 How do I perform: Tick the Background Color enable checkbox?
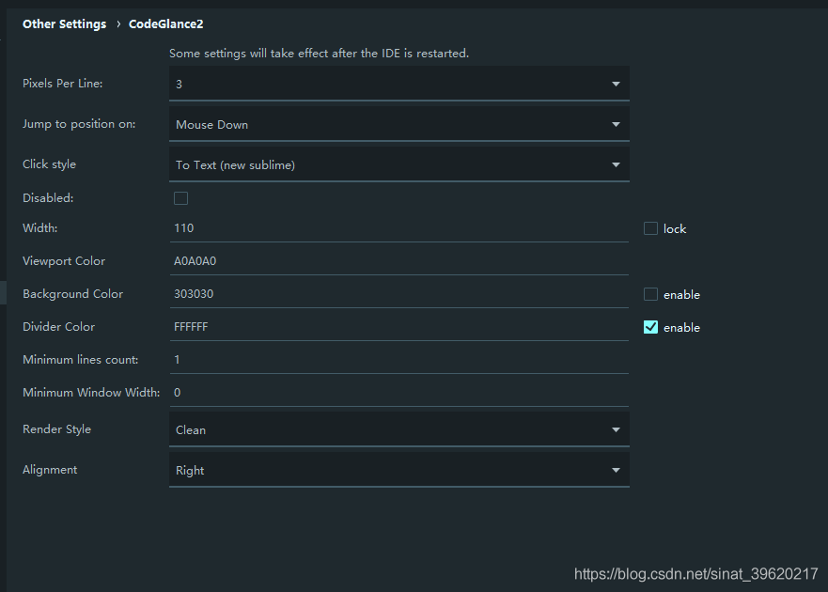[650, 294]
